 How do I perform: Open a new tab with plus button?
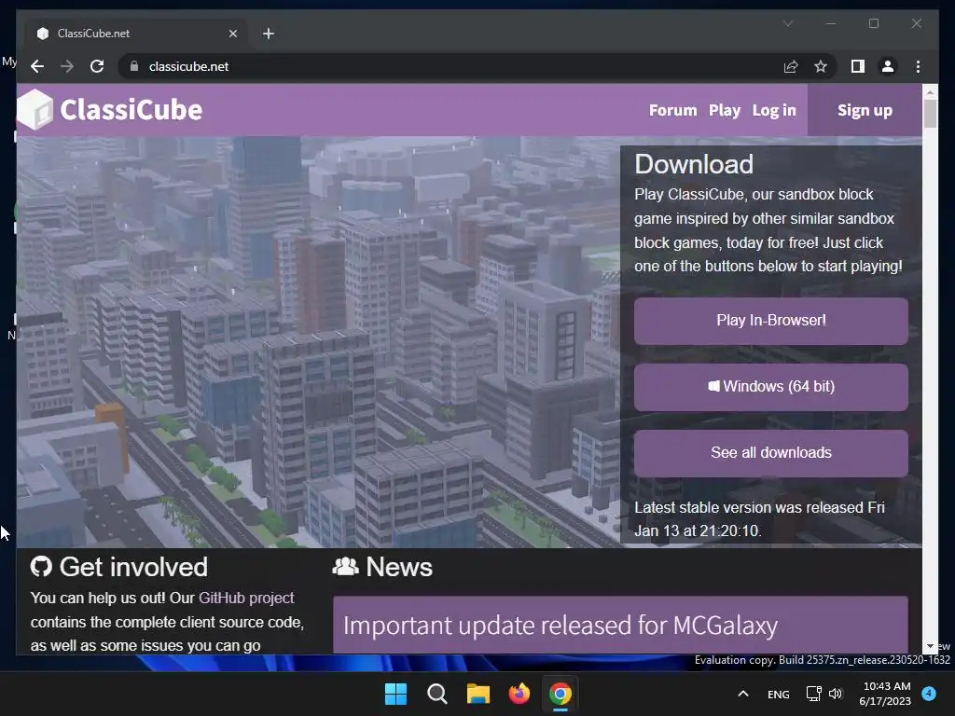[268, 34]
